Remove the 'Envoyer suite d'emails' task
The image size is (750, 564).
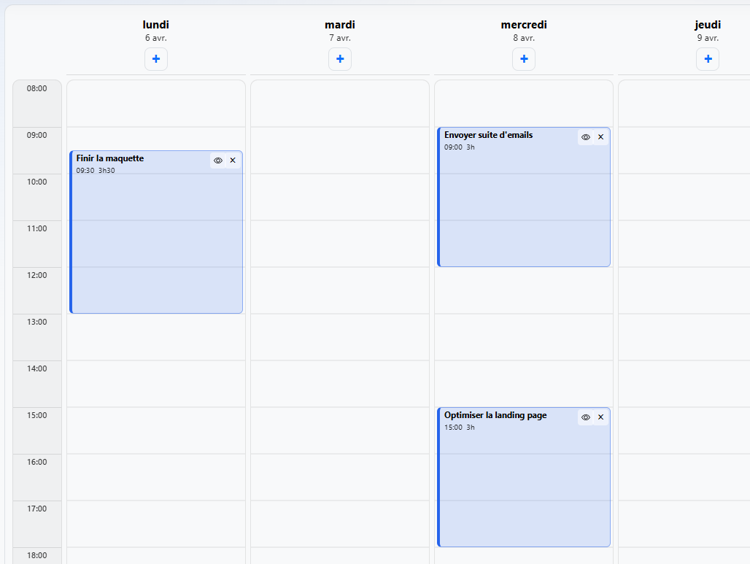(x=600, y=137)
